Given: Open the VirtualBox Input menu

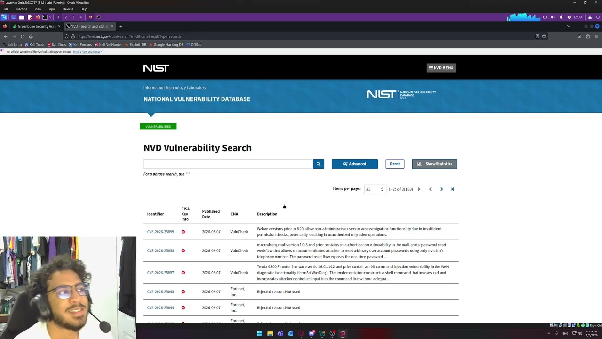Looking at the screenshot, I should pos(52,9).
